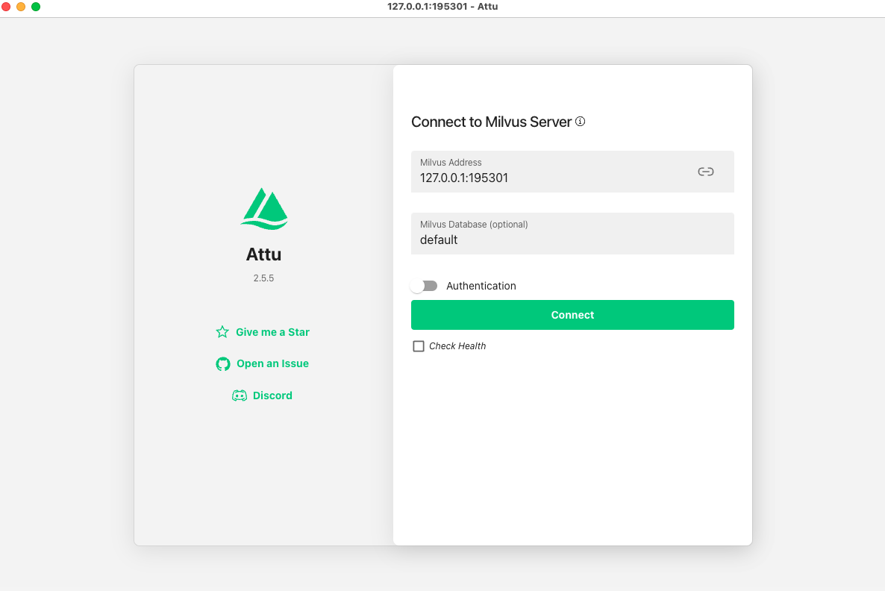Minimize the window with yellow button
Screen dimensions: 885x591
pyautogui.click(x=21, y=7)
